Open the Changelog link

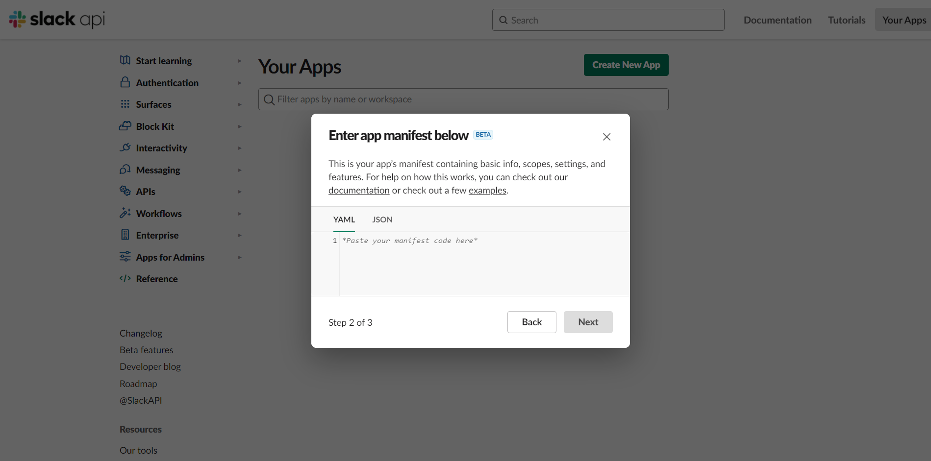(141, 333)
